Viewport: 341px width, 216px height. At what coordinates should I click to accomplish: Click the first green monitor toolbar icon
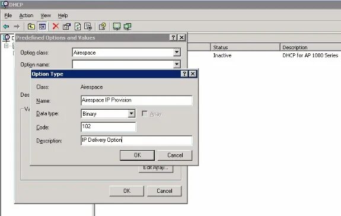coord(117,27)
